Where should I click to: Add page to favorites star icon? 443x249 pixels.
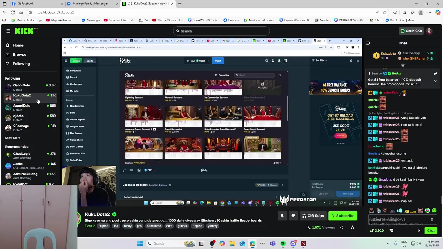pos(385,12)
